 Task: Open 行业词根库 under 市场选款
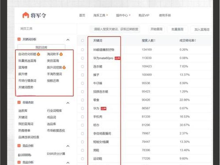click(54, 111)
